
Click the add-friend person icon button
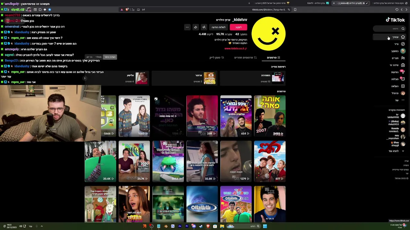(x=204, y=27)
